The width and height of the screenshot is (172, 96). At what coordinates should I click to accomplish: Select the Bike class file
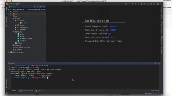[x=21, y=34]
